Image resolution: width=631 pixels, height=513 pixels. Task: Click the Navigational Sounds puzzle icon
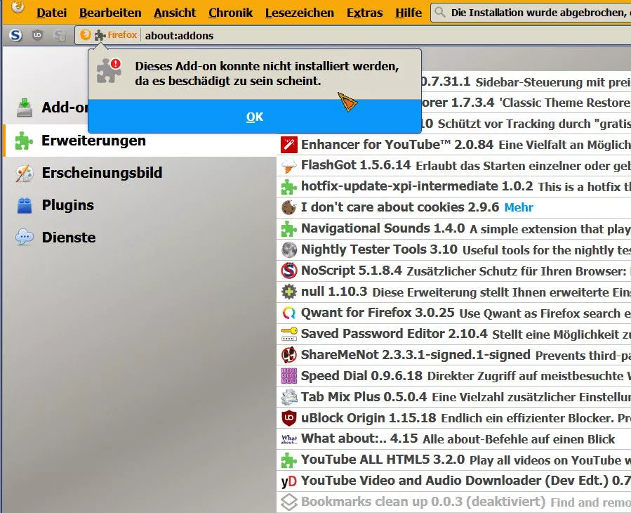pyautogui.click(x=289, y=229)
